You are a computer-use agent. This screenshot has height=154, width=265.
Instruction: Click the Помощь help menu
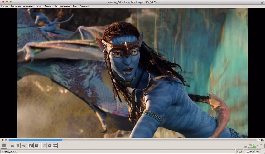(84, 6)
